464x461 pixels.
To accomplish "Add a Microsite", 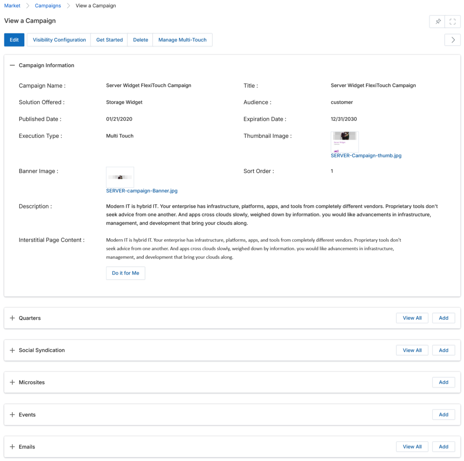I will tap(444, 382).
